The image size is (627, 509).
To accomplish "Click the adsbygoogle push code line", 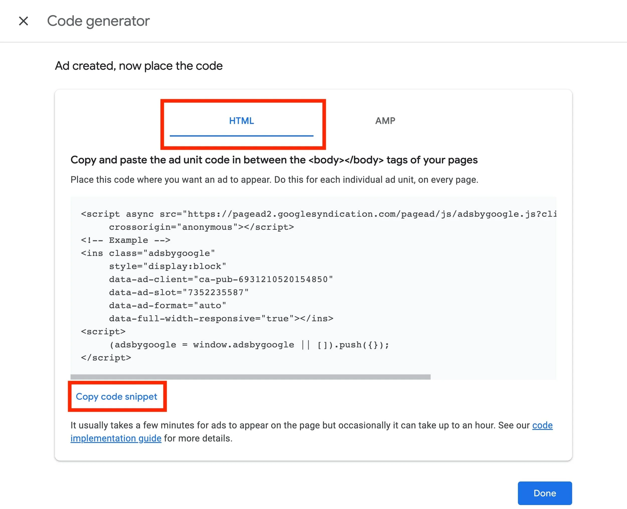I will [x=249, y=345].
